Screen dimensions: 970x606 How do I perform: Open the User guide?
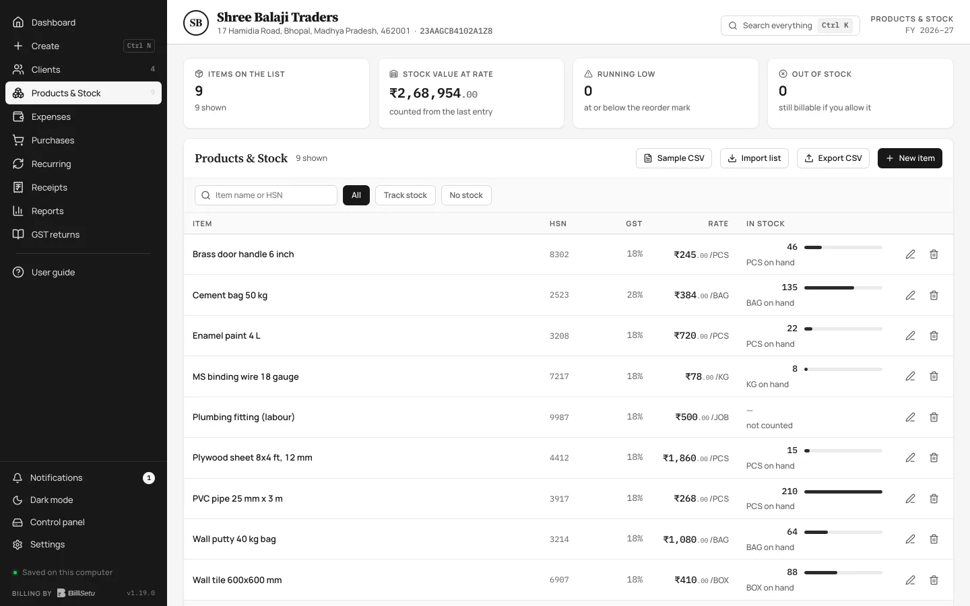[x=84, y=272]
